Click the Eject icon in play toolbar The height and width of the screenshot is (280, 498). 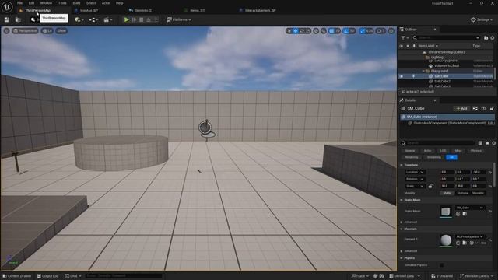click(x=149, y=19)
